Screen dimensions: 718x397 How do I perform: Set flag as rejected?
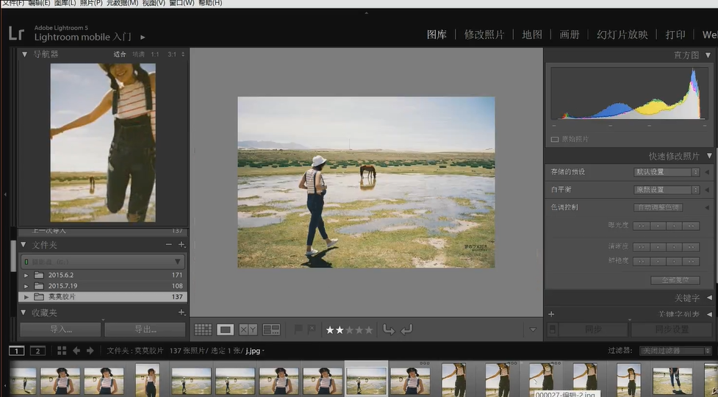pos(312,329)
